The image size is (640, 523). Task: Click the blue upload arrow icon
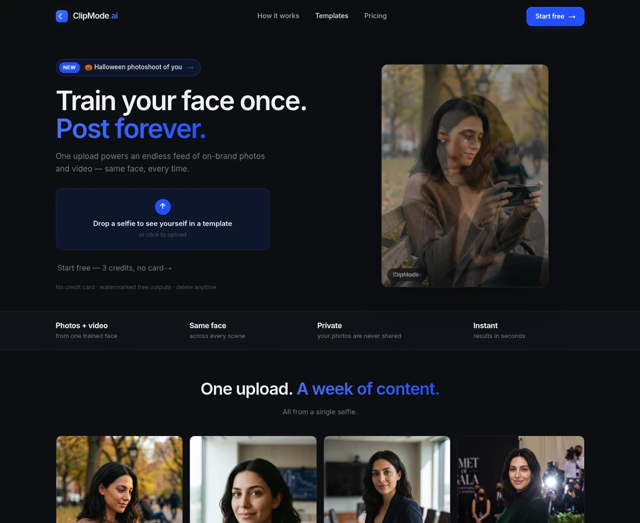162,206
